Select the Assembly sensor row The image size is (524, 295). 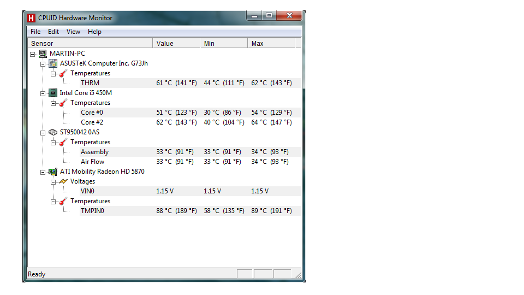click(x=190, y=152)
